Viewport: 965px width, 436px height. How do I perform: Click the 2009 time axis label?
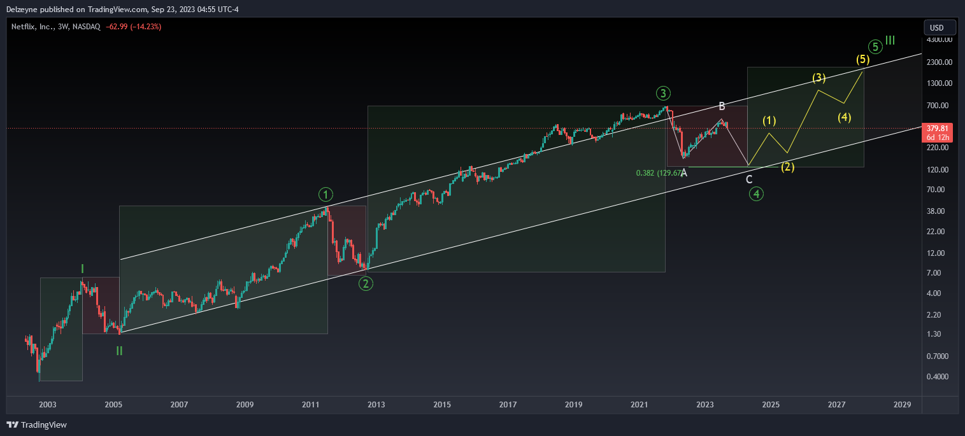245,405
